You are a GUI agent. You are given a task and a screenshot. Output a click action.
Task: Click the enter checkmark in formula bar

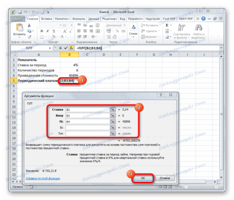(66, 48)
